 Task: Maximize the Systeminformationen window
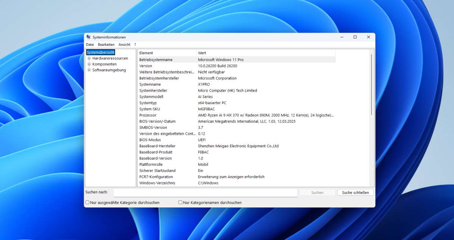pos(355,37)
